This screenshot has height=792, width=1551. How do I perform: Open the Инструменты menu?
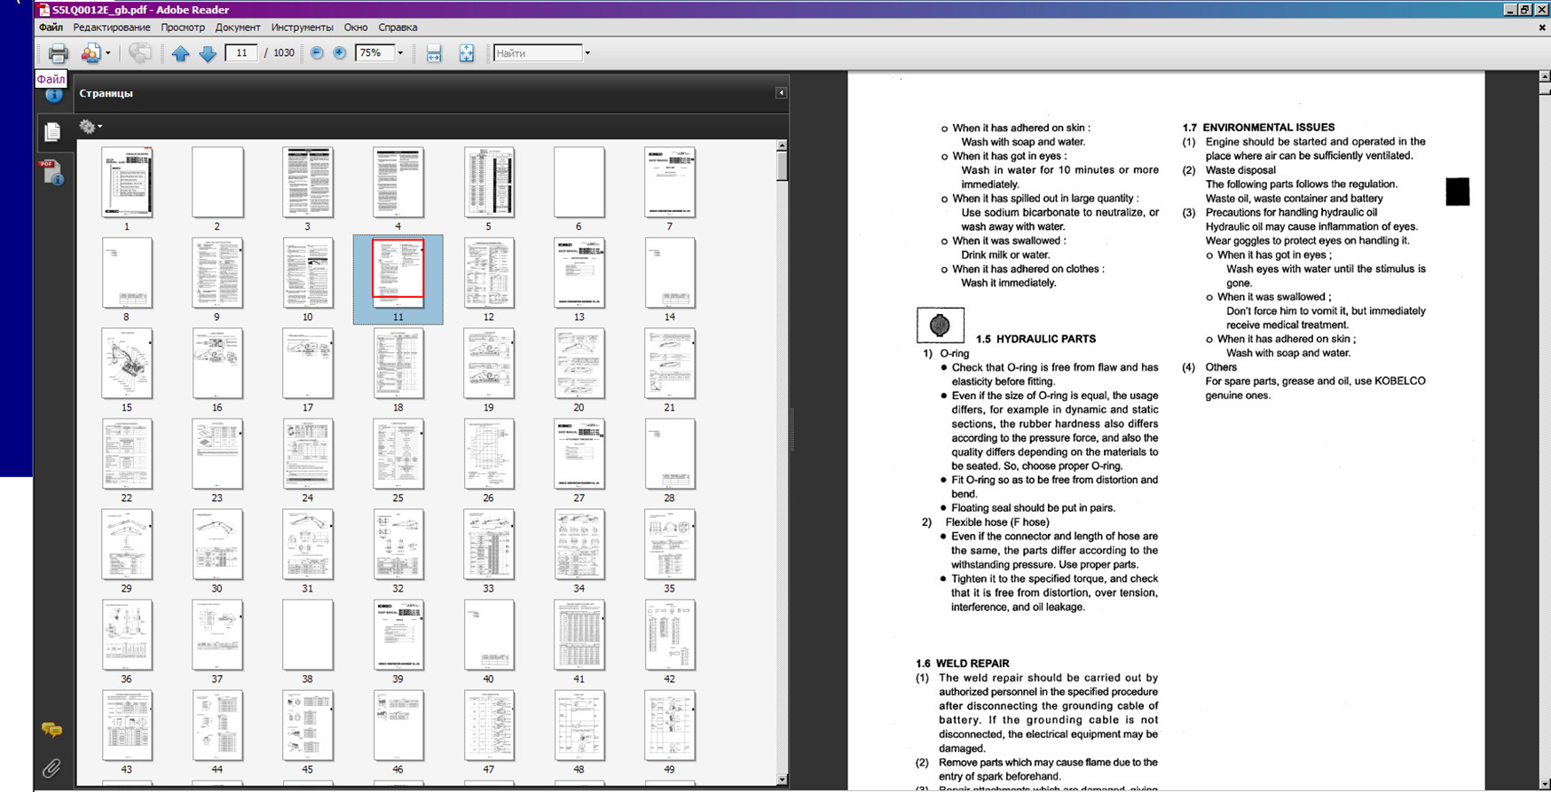pos(302,27)
